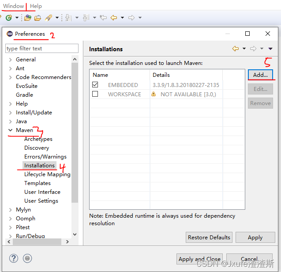The width and height of the screenshot is (281, 272).
Task: Open dropdown next to green refresh icon
Action: coord(17,18)
